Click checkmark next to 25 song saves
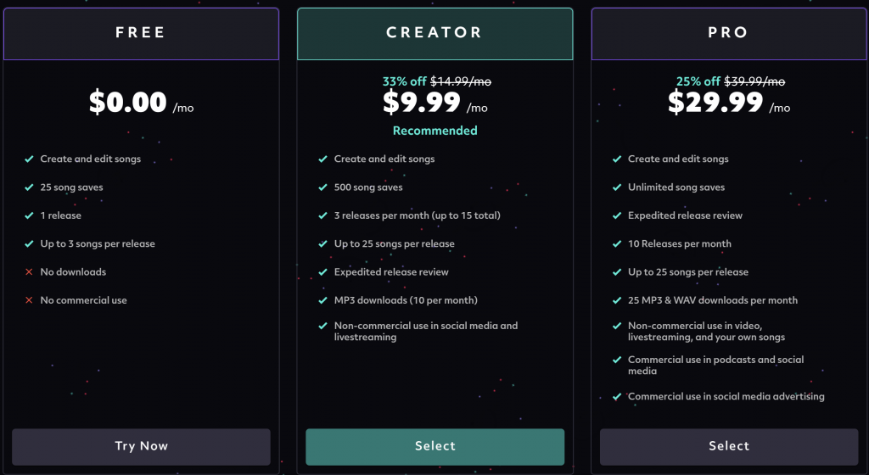 tap(29, 187)
